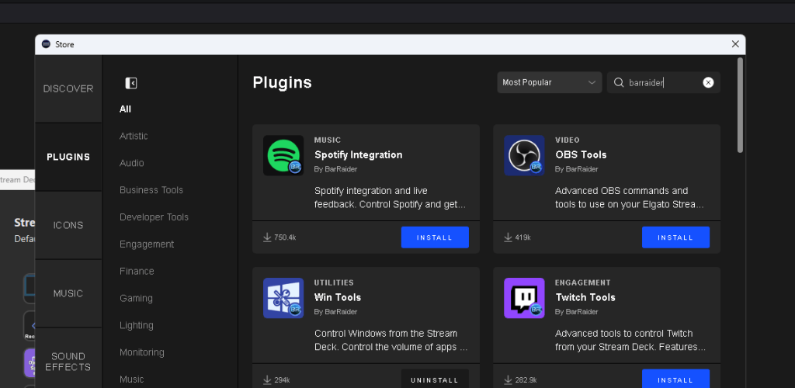Click the 282.9k download count
This screenshot has height=388, width=795.
[x=526, y=380]
